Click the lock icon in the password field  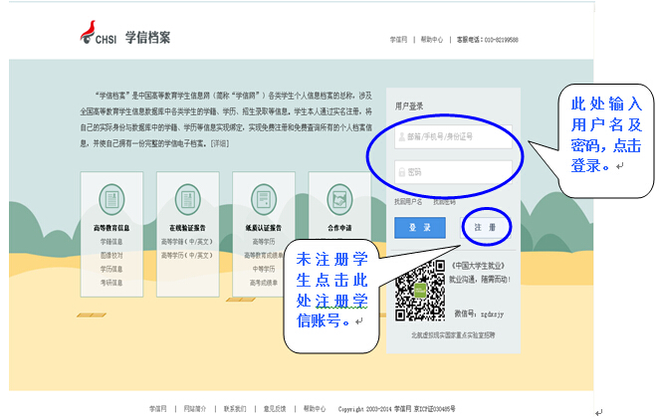(401, 171)
